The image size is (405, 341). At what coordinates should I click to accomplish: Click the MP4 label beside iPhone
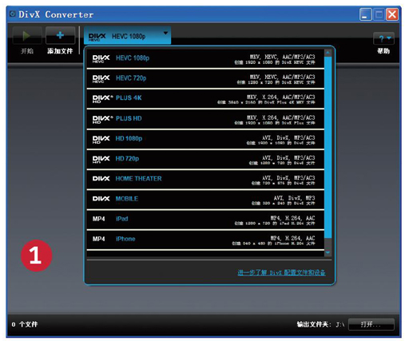coord(98,239)
